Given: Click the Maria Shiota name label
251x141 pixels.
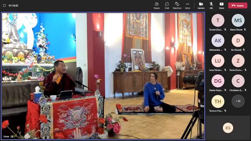Looking at the screenshot, I should point(236,30).
